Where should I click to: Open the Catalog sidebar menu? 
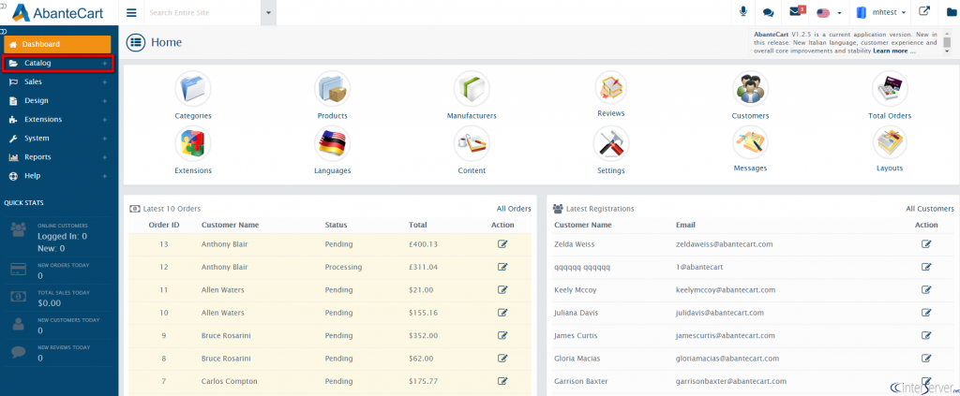pos(58,63)
